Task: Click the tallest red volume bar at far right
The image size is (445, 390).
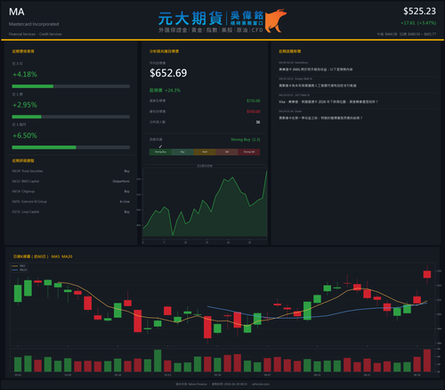Action: click(427, 361)
